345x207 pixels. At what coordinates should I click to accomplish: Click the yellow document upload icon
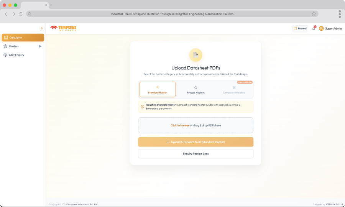tap(195, 55)
